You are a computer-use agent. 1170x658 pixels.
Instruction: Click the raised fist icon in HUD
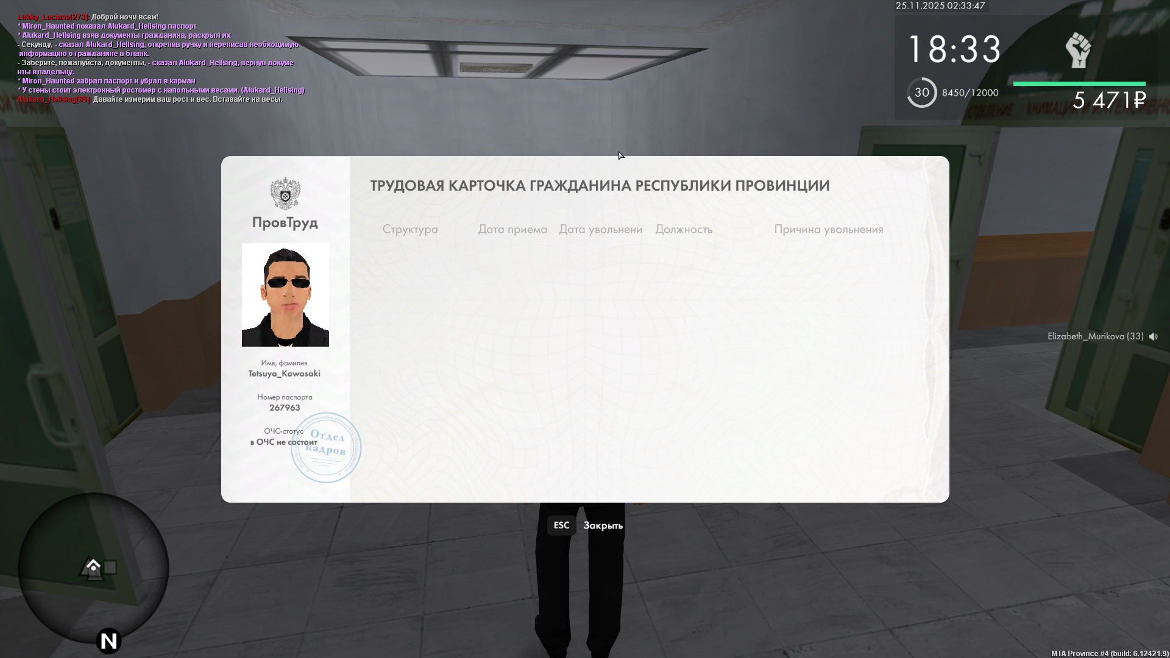click(1078, 50)
